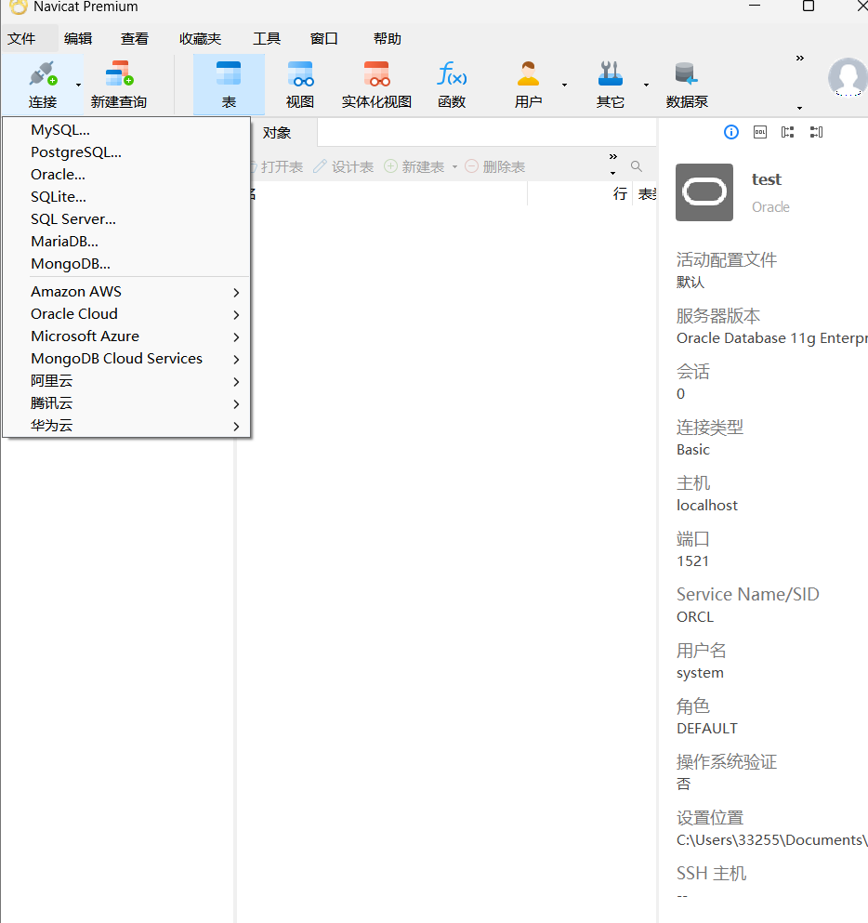The width and height of the screenshot is (868, 923).
Task: Click the rightmost info panel layout icon
Action: point(816,132)
